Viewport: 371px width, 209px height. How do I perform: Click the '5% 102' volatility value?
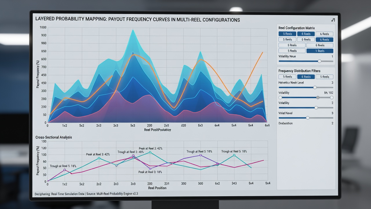(x=328, y=93)
